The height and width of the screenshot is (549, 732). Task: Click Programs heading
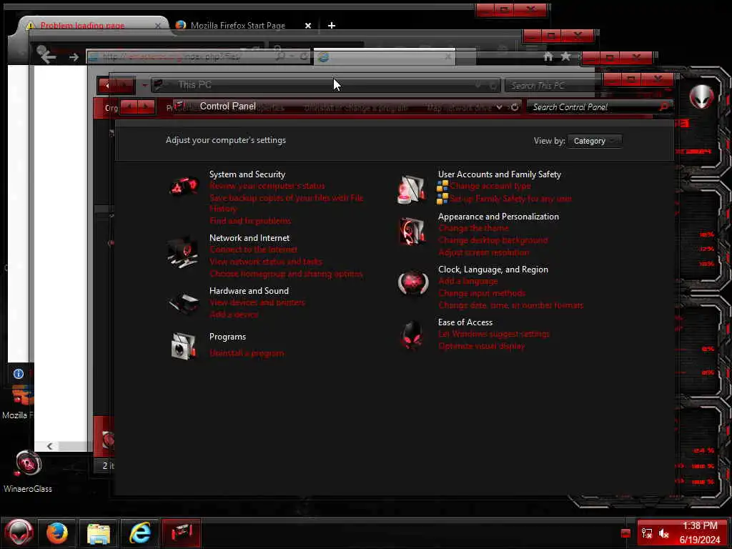227,337
